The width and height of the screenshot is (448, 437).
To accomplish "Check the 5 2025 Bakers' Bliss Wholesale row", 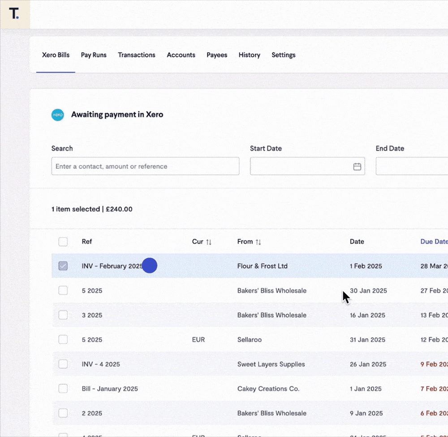I will tap(63, 290).
